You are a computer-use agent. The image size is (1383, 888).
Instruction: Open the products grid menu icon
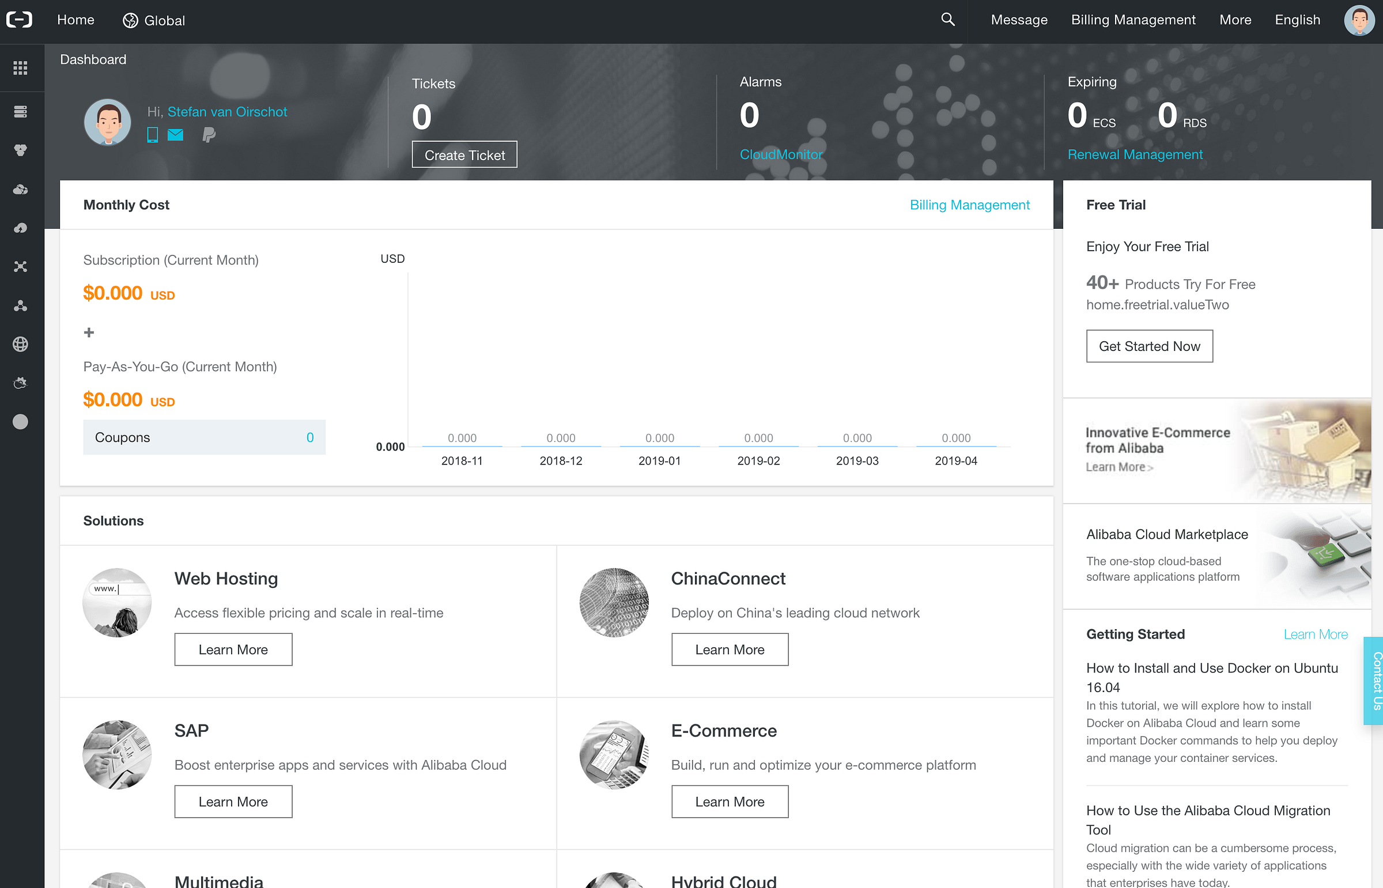click(x=21, y=68)
